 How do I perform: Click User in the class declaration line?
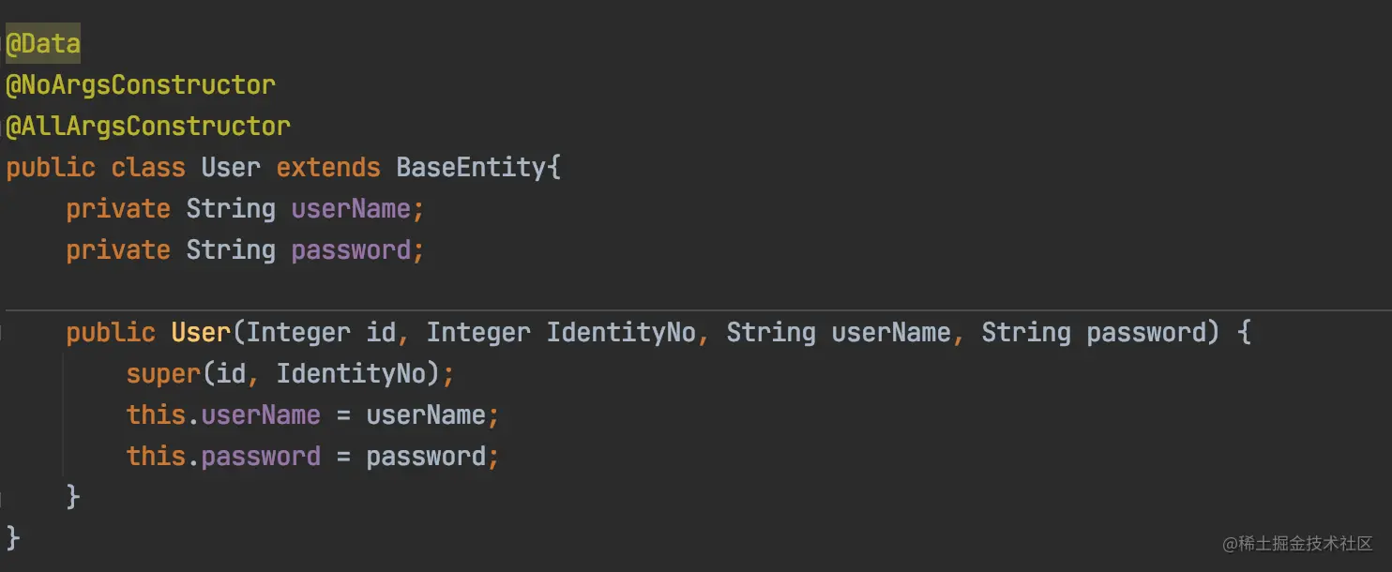231,168
